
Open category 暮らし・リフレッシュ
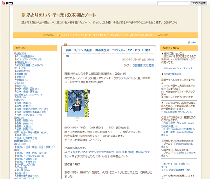[x=30, y=156]
